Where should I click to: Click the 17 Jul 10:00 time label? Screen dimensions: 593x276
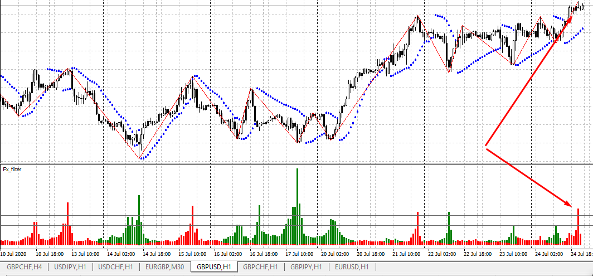(300, 253)
